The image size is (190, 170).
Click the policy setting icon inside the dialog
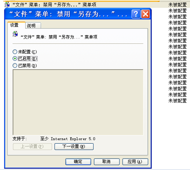pyautogui.click(x=15, y=34)
